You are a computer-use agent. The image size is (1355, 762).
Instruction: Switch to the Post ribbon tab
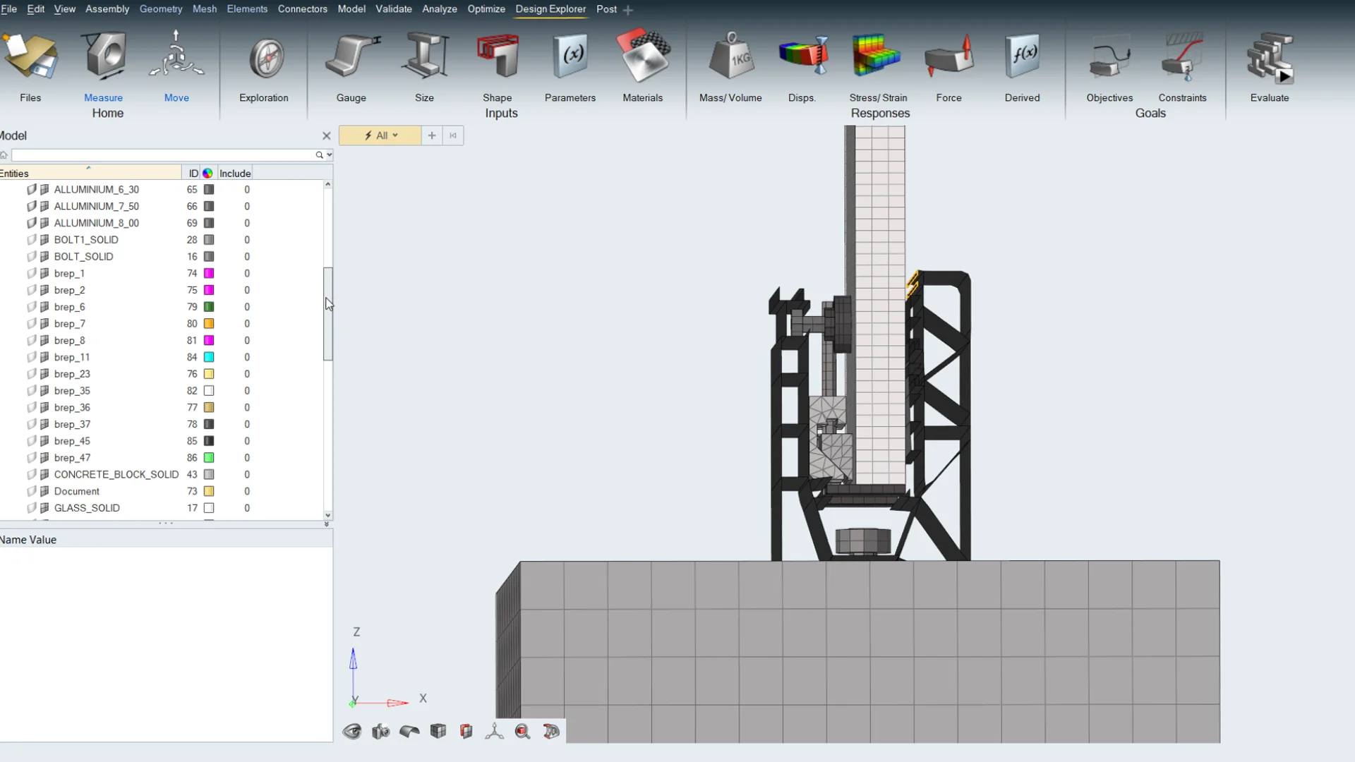click(x=606, y=9)
